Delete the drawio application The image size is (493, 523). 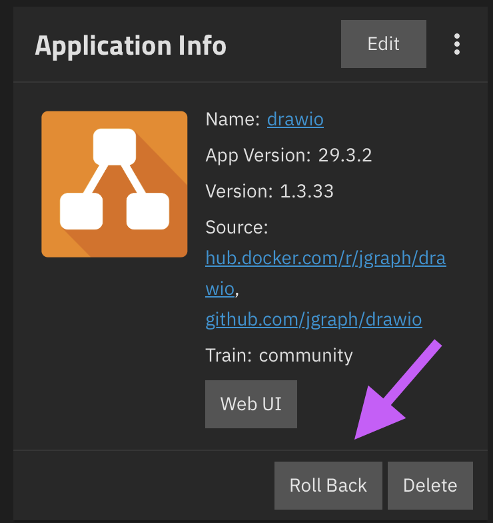(430, 485)
